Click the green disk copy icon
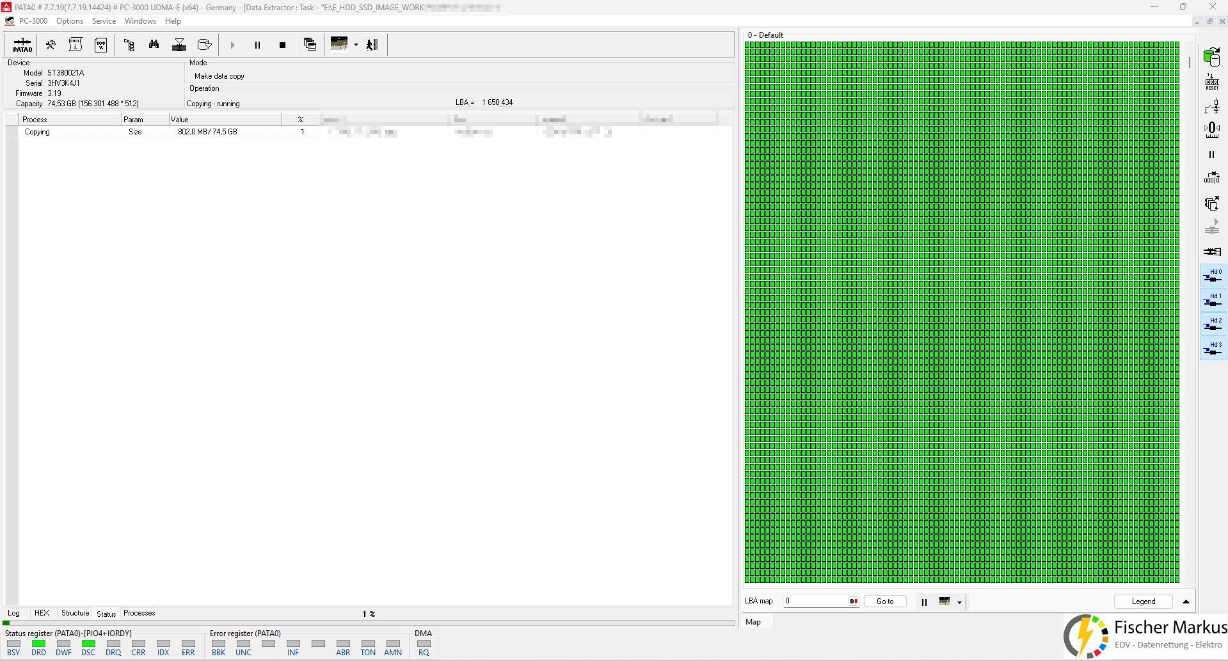Screen dimensions: 1228x661 point(1211,57)
